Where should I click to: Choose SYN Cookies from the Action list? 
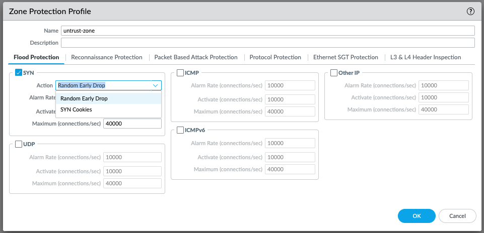coord(76,109)
